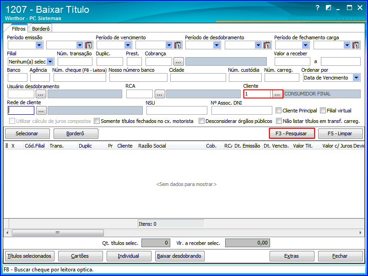Click right arrow of horizontal scrollbar
Screen dimensions: 368x276
pos(361,233)
